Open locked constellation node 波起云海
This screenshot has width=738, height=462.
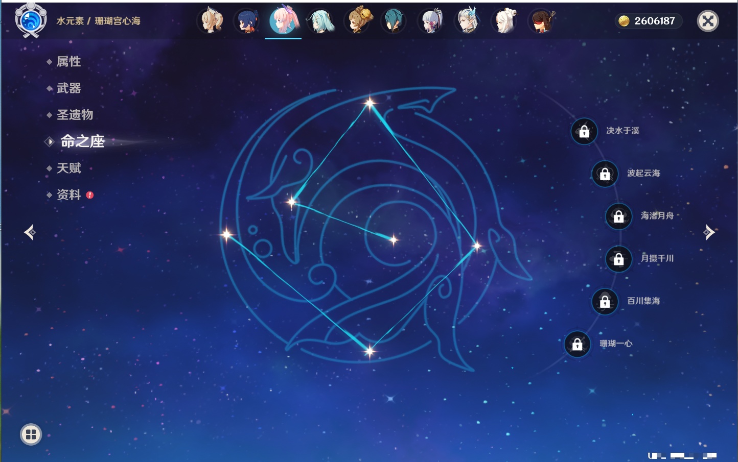pos(605,174)
